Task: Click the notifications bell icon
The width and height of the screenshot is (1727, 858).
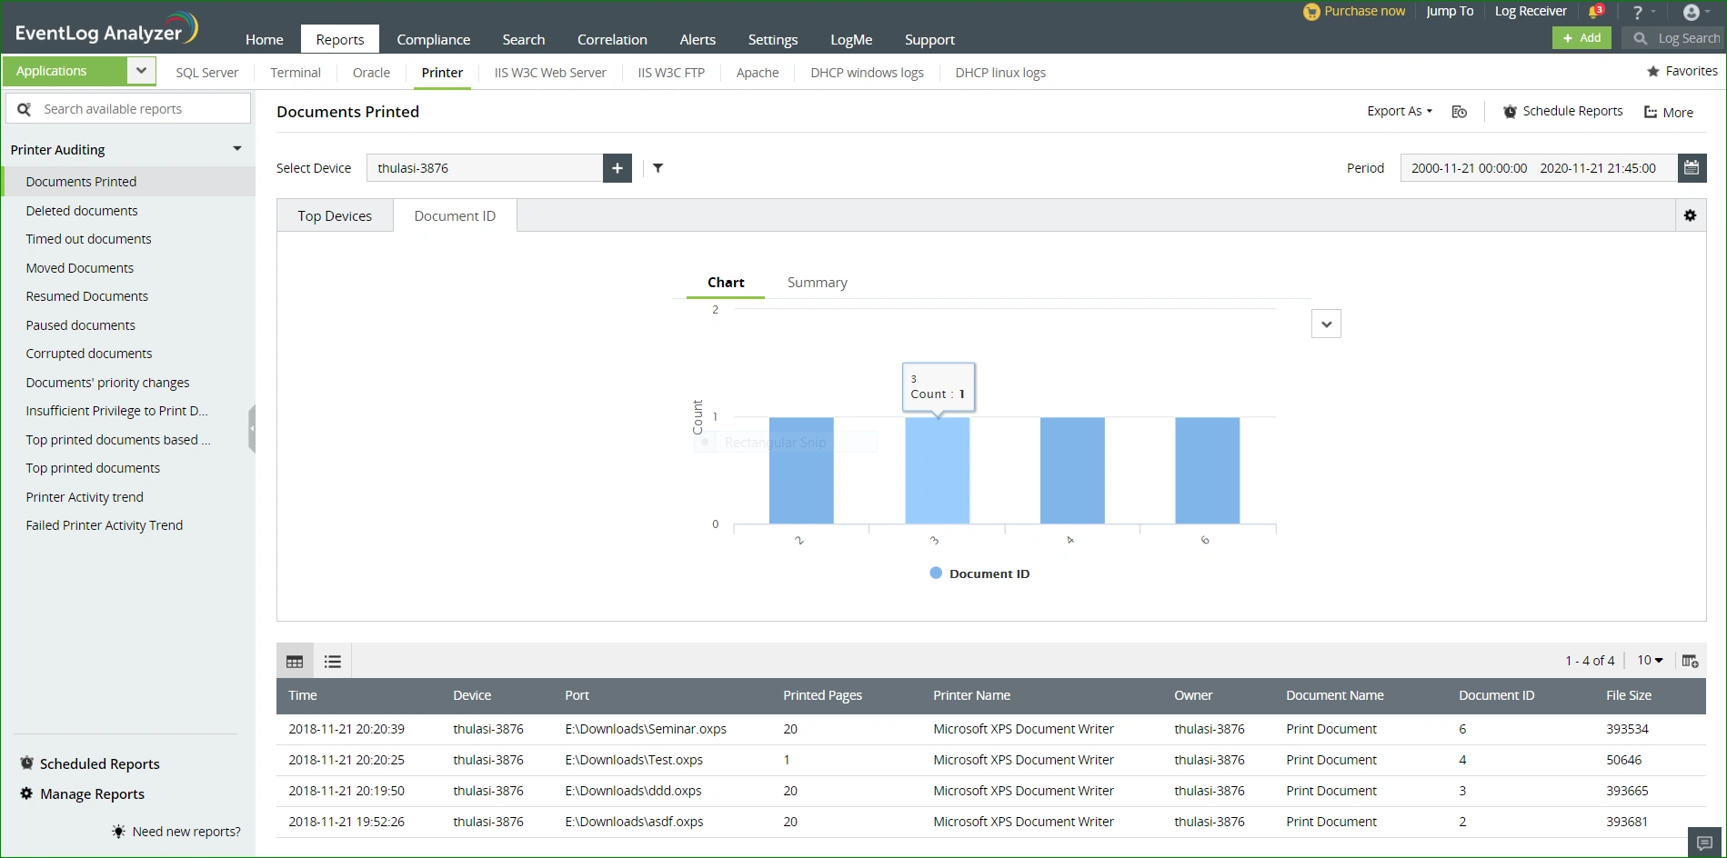Action: pos(1594,12)
